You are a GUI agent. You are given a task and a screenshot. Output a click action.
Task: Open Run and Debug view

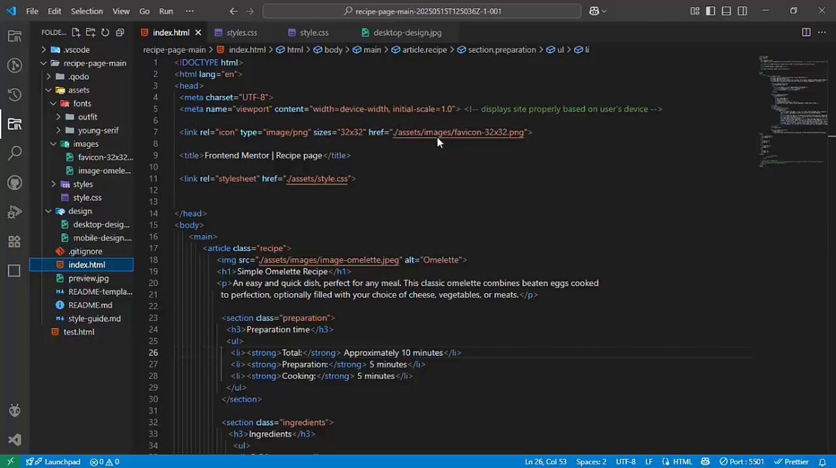14,212
